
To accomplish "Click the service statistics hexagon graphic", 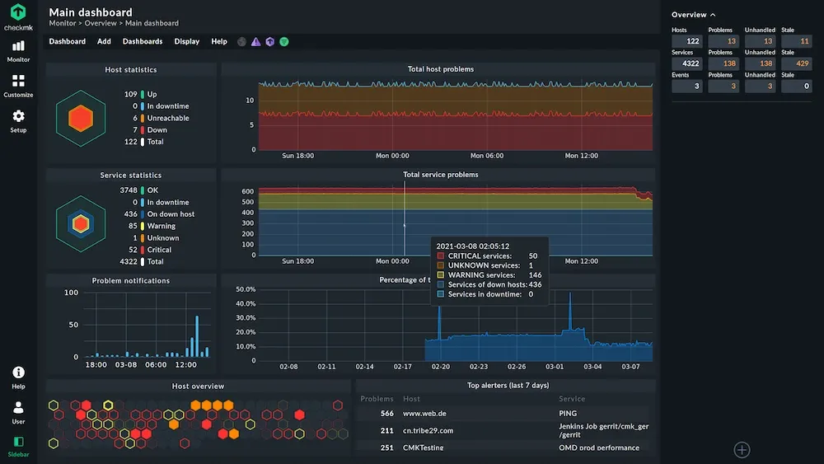I will 81,224.
